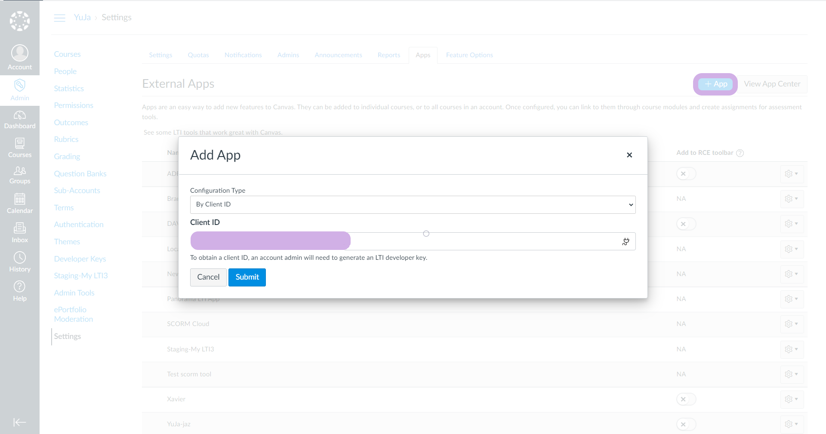
Task: Expand gear menu for SCORM Cloud row
Action: coord(791,324)
